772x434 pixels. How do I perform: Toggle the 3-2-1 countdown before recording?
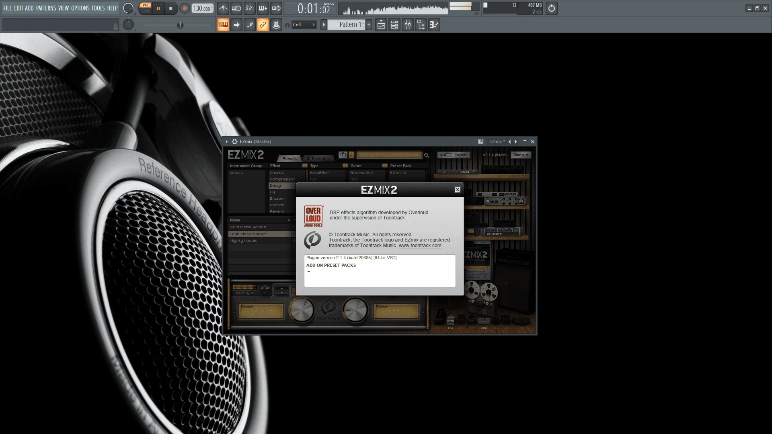click(250, 8)
